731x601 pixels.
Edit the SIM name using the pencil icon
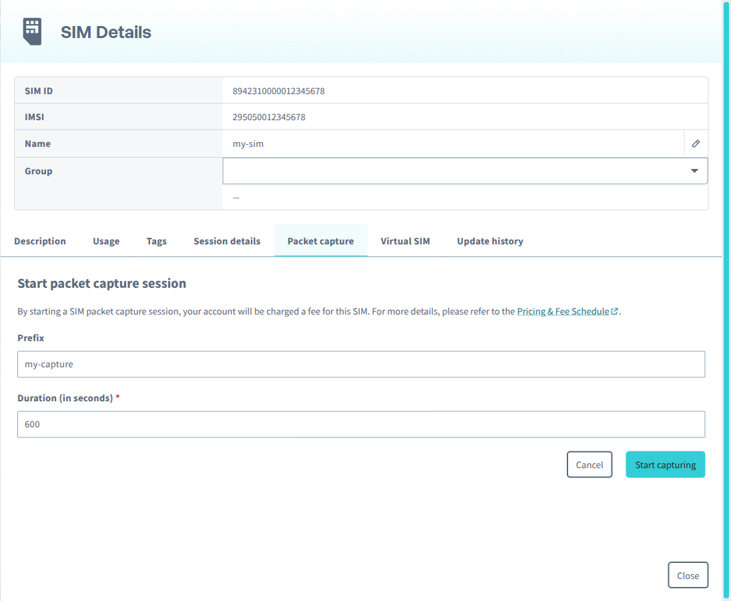coord(696,143)
